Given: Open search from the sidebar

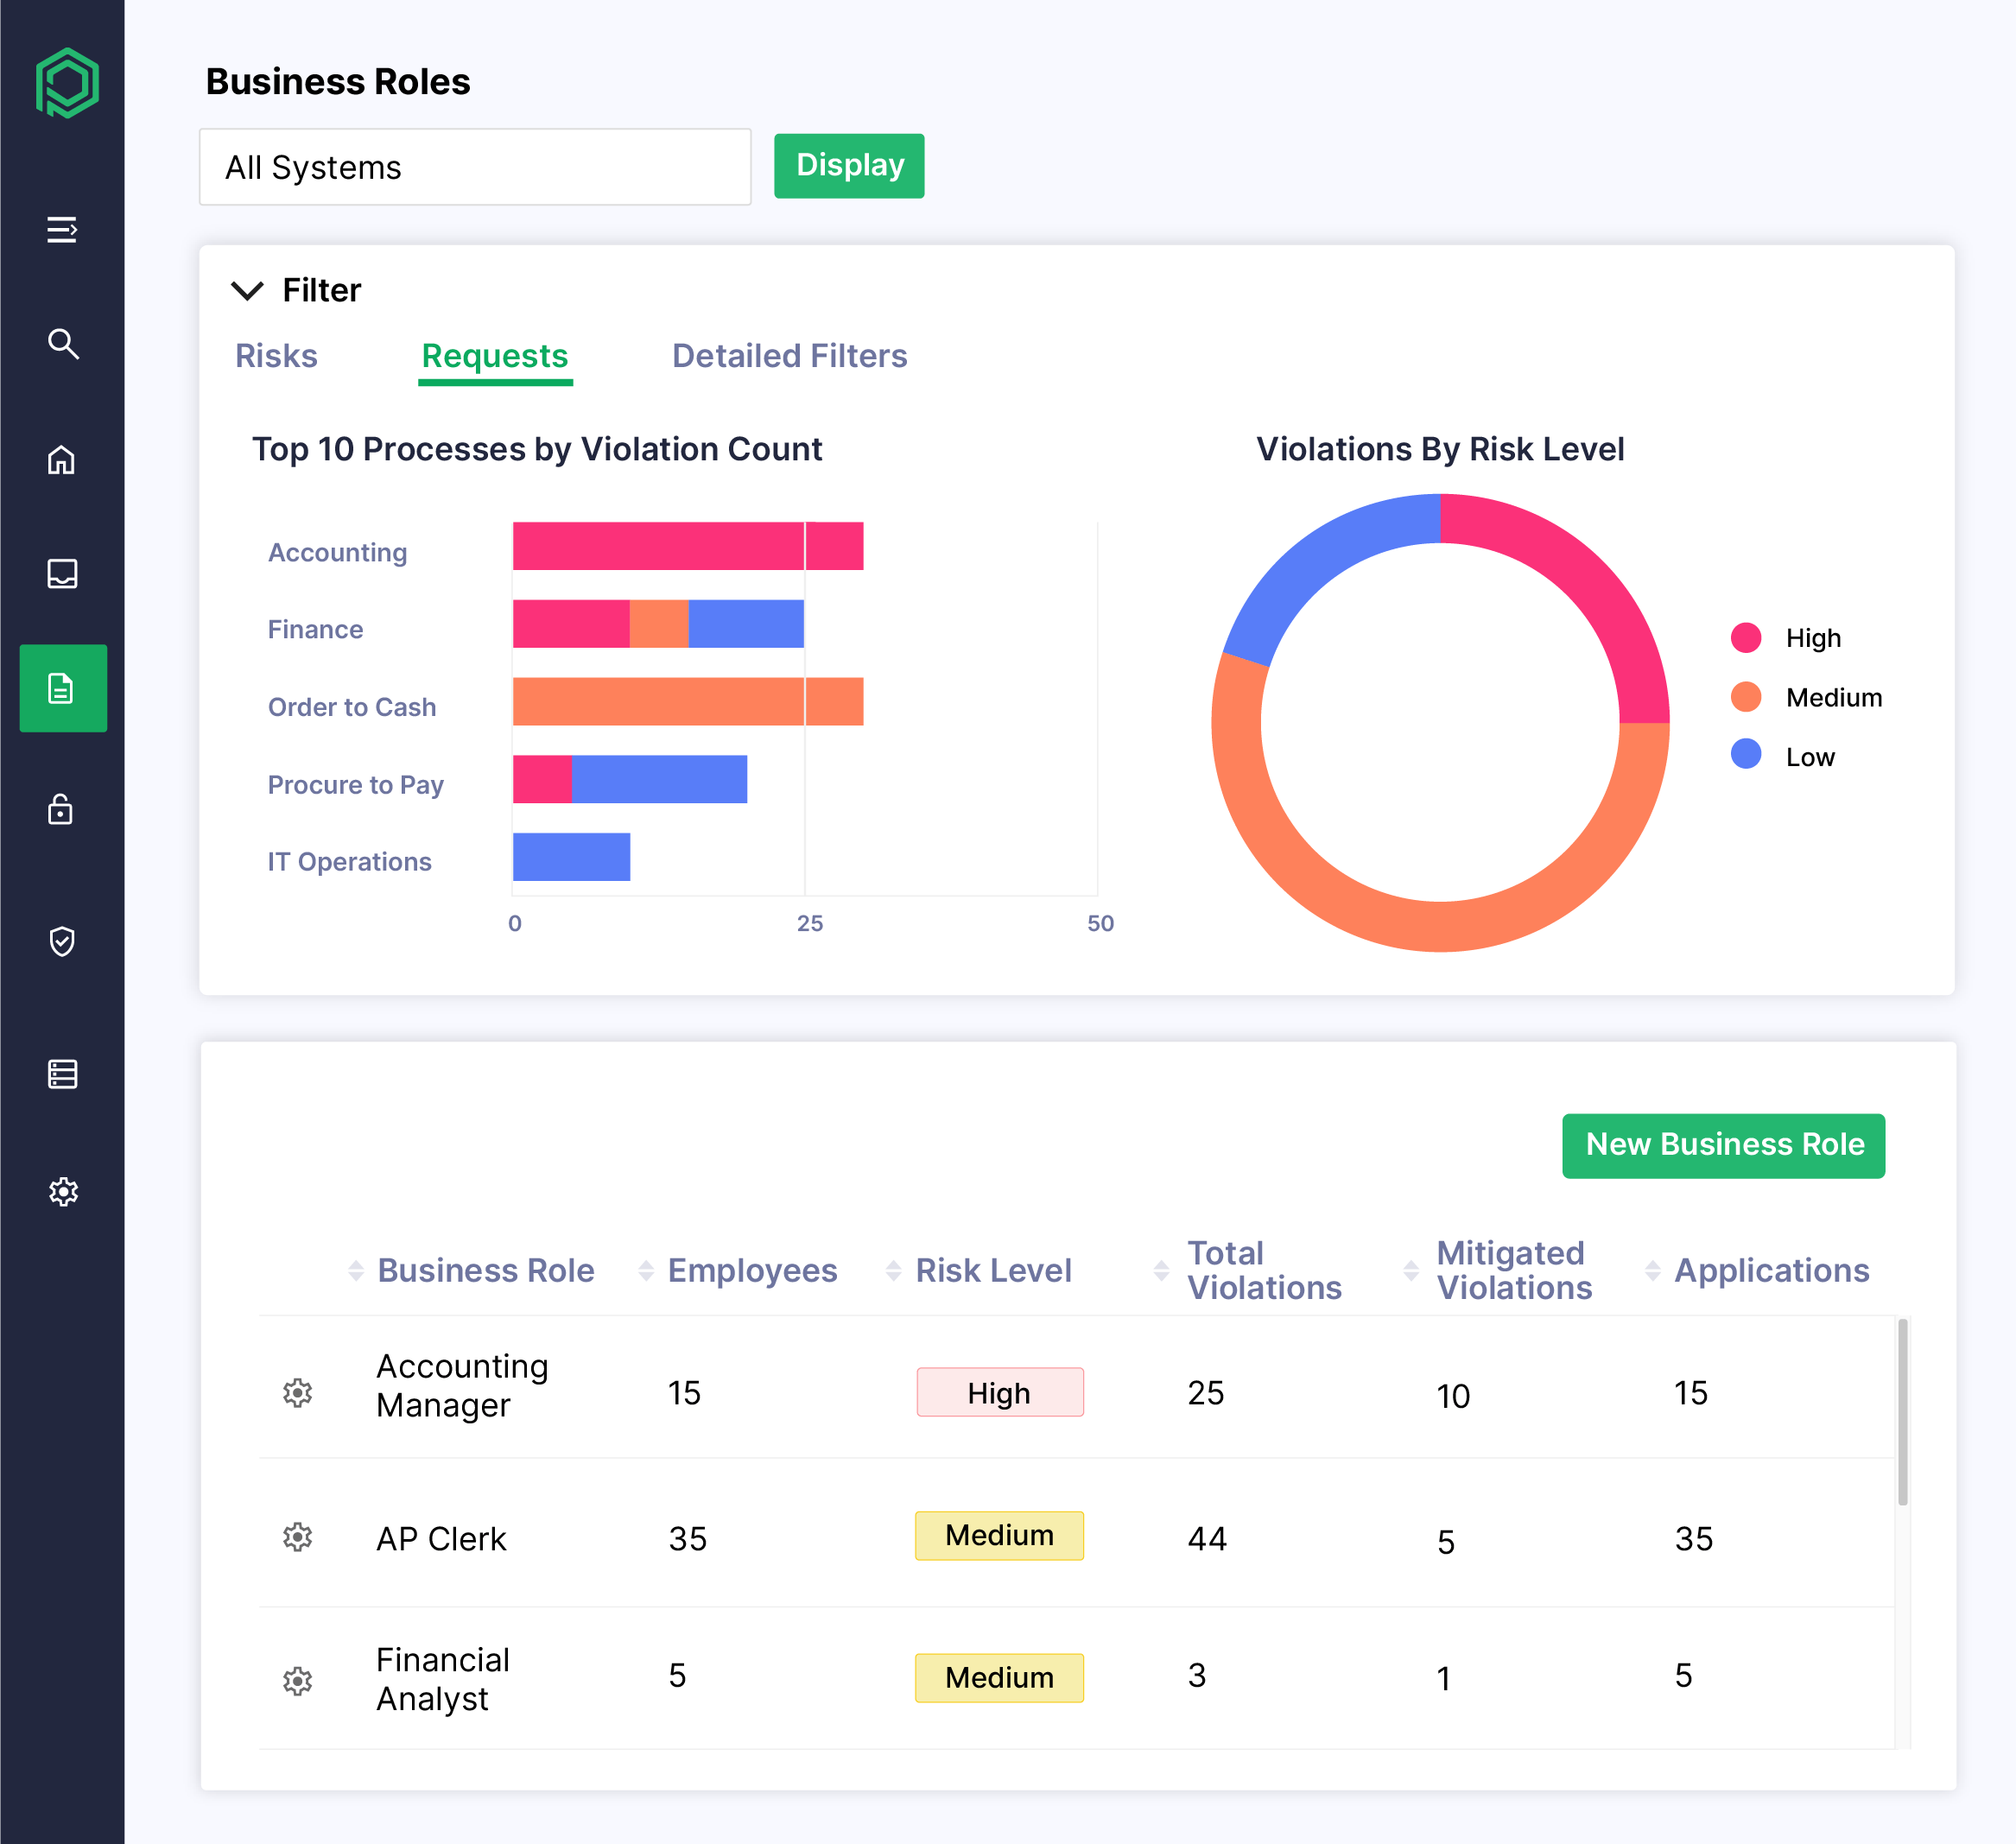Looking at the screenshot, I should pyautogui.click(x=63, y=344).
